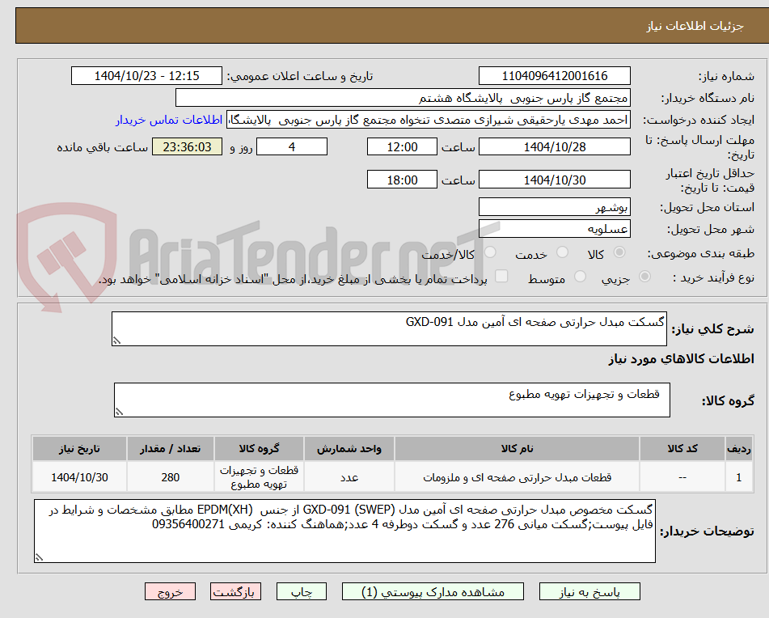
Task: Click the واحد شمارش column header
Action: coord(349,448)
